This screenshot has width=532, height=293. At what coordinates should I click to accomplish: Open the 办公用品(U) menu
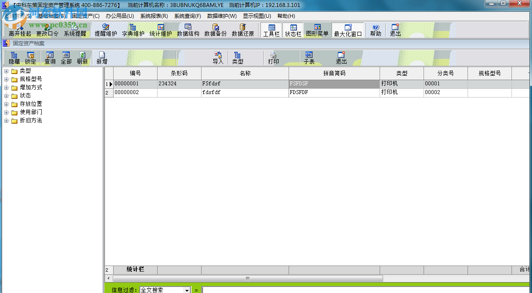[x=120, y=16]
